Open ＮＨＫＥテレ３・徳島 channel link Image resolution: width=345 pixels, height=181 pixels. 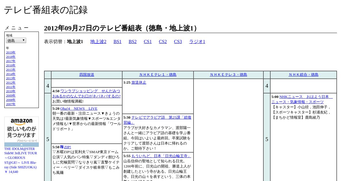pyautogui.click(x=229, y=75)
